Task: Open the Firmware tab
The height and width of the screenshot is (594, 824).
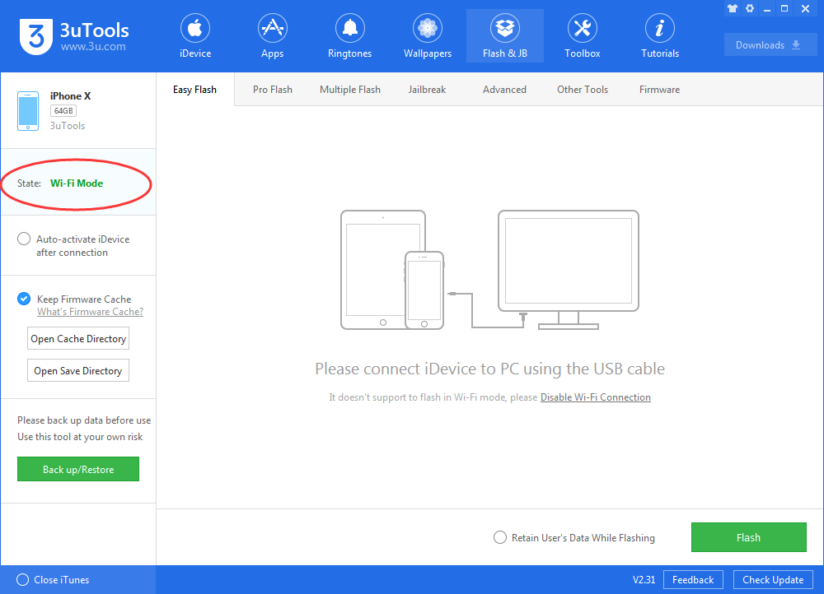Action: pyautogui.click(x=659, y=90)
